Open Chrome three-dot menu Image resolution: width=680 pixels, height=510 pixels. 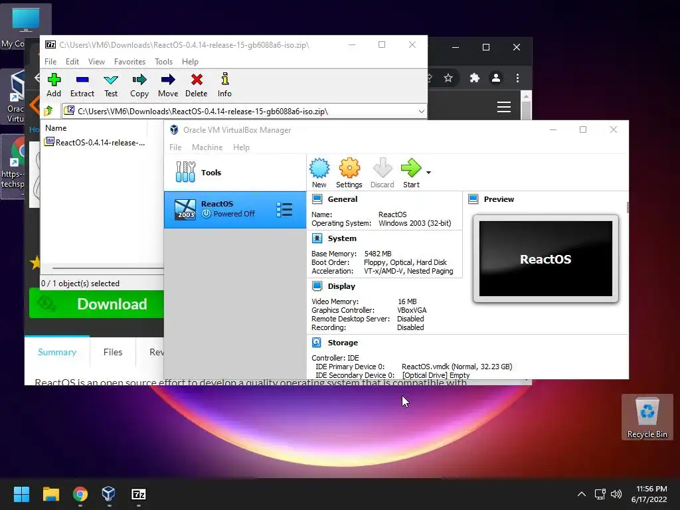coord(517,78)
